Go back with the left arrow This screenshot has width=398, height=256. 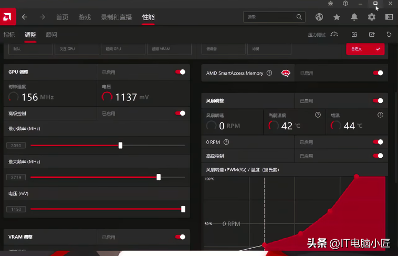[x=24, y=17]
